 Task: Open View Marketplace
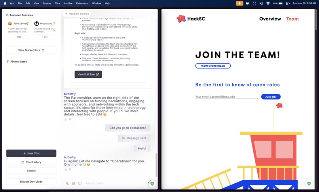(31, 50)
